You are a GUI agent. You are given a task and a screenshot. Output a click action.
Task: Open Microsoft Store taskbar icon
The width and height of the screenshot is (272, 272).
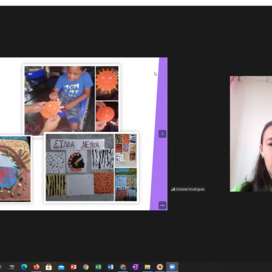click(x=48, y=267)
